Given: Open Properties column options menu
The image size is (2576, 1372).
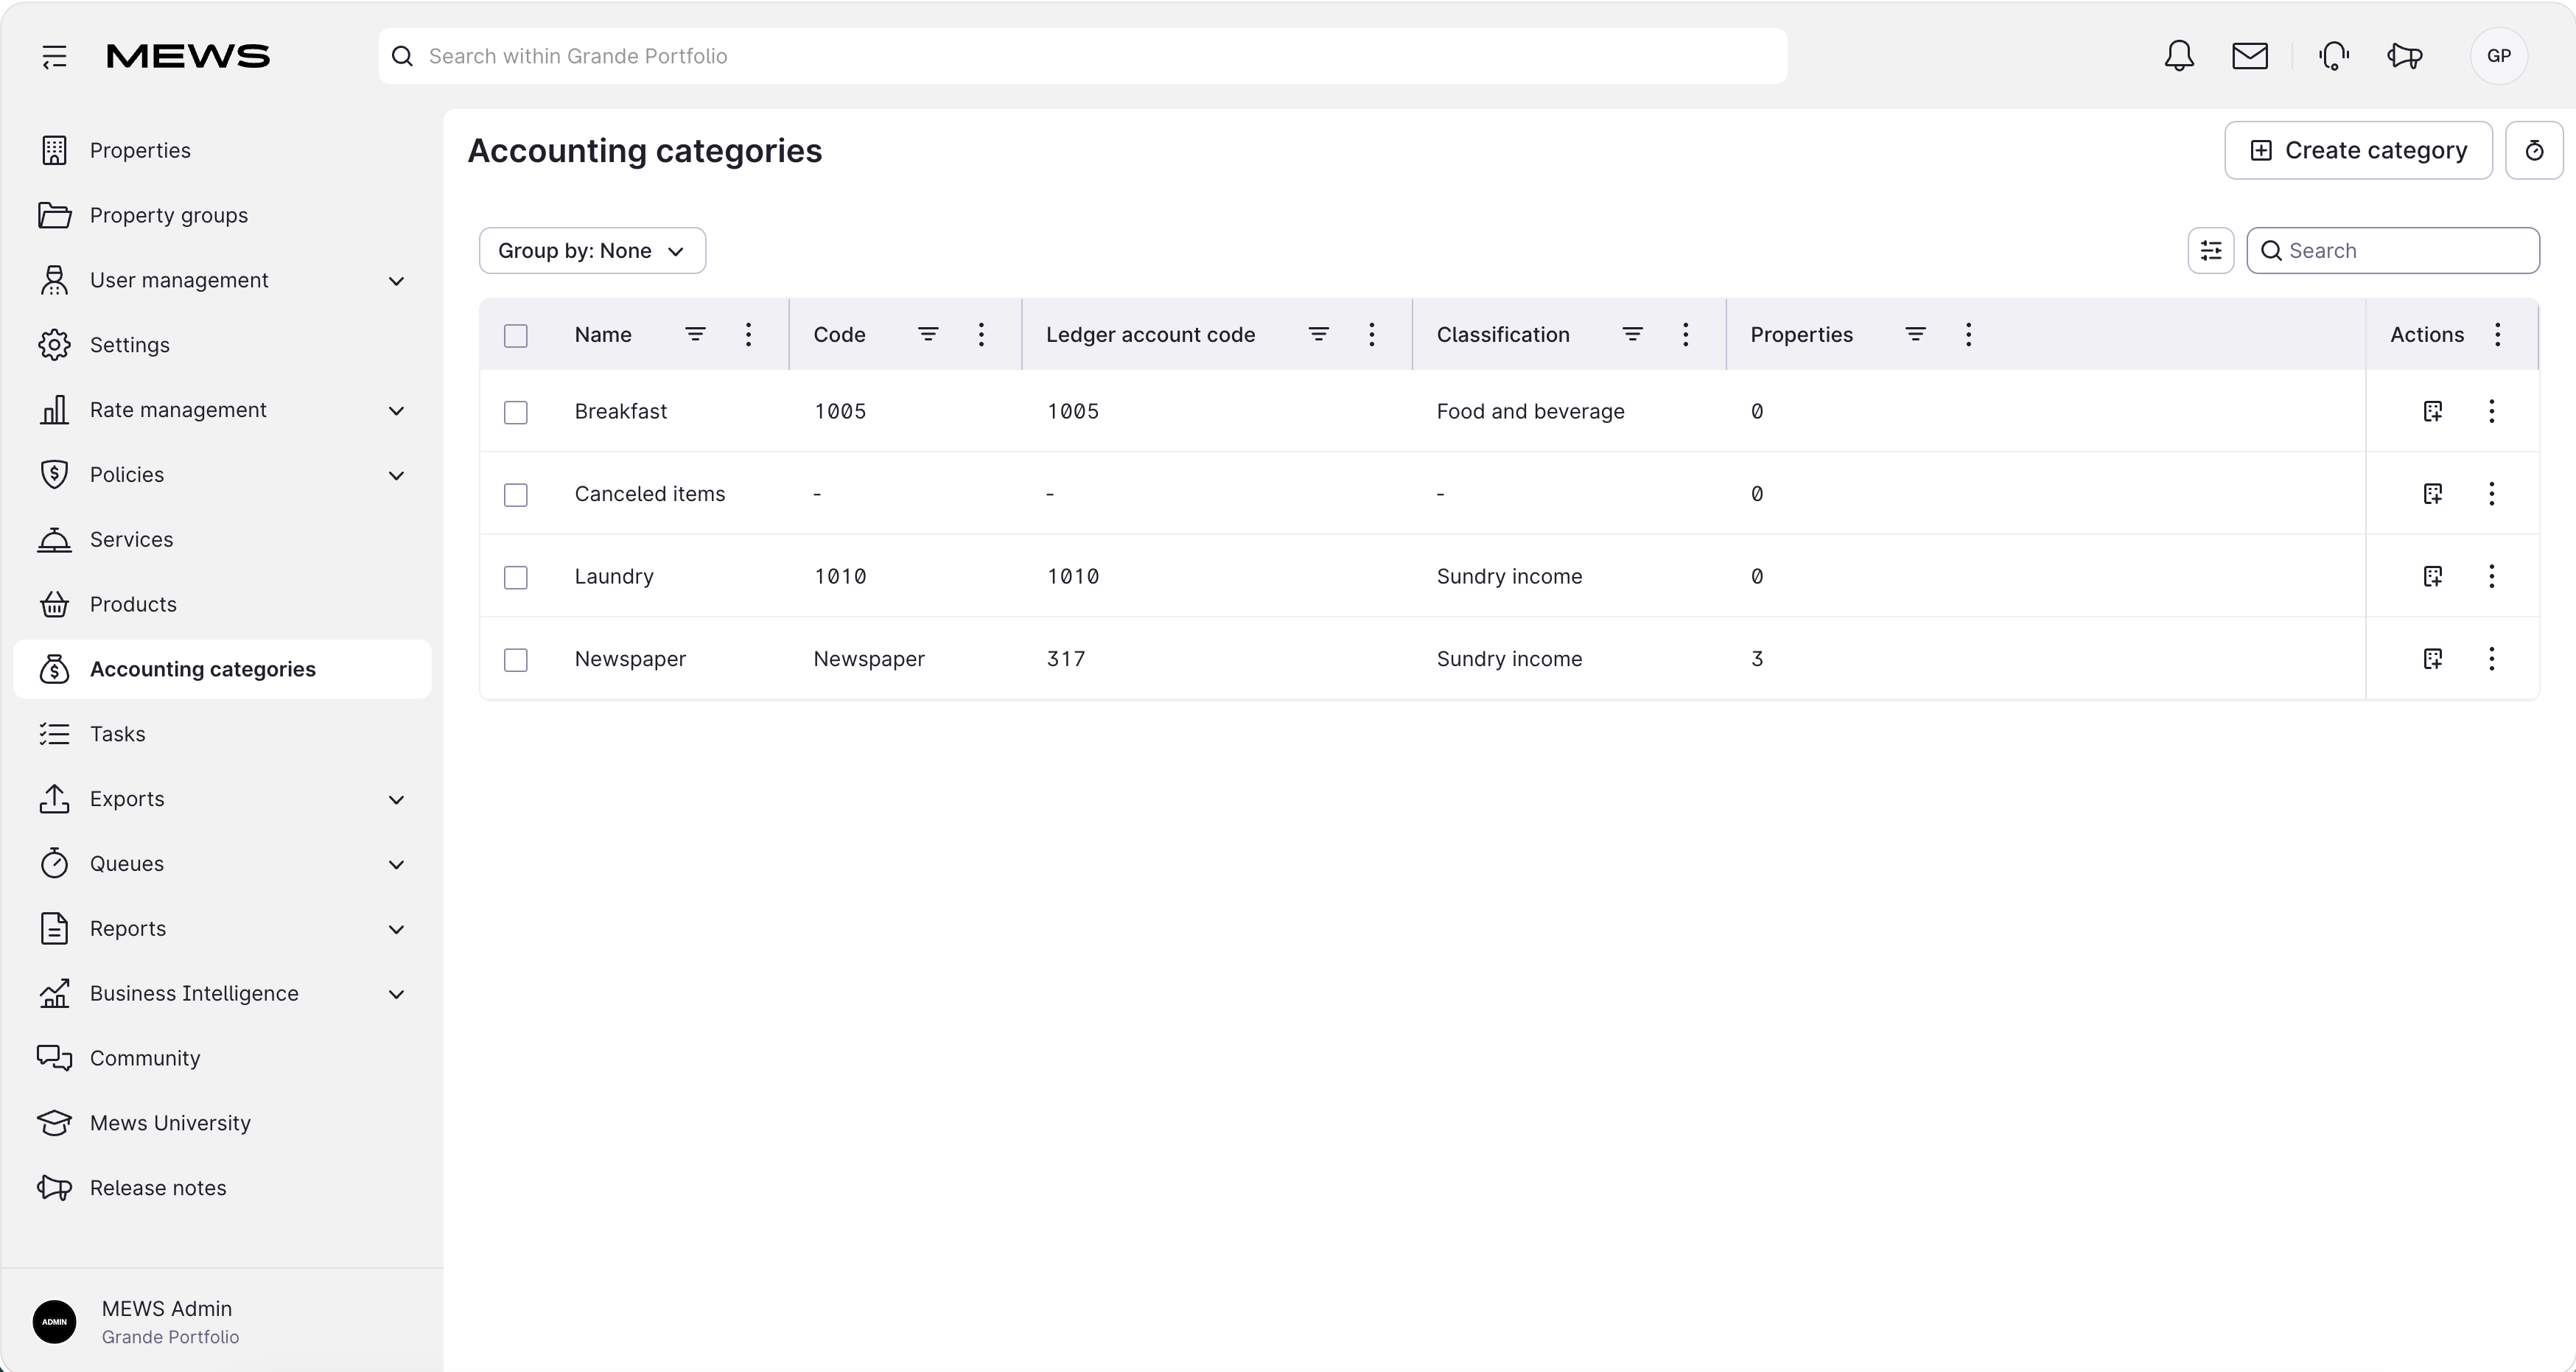Looking at the screenshot, I should [x=1968, y=334].
